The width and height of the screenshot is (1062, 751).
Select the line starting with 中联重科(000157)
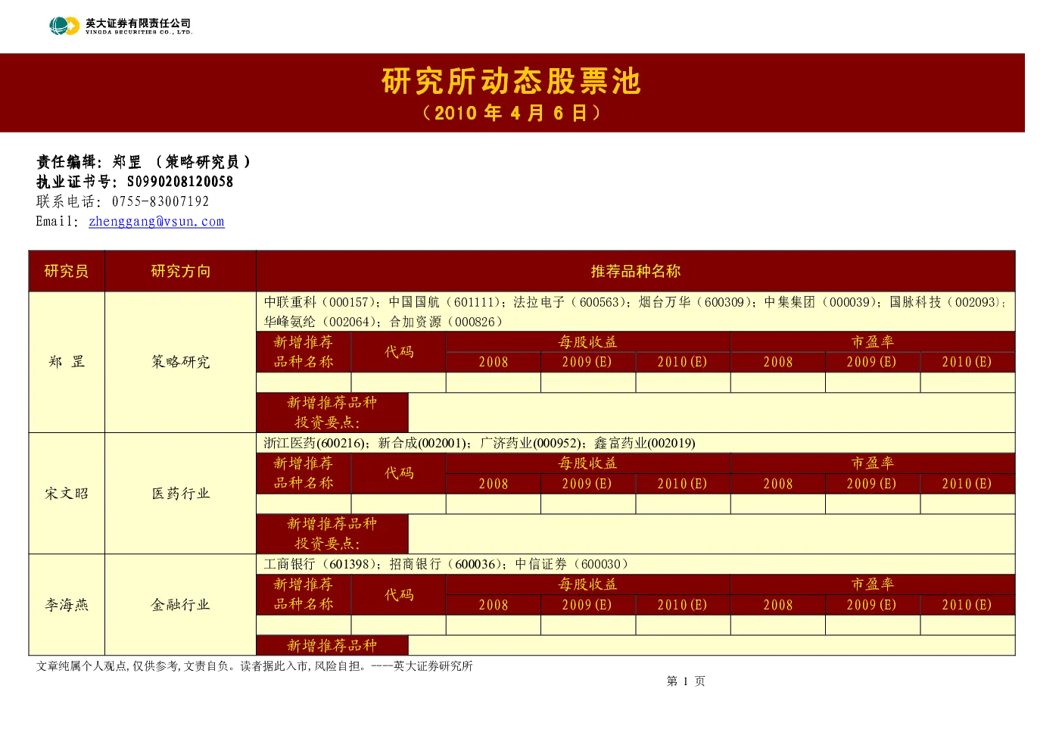pyautogui.click(x=634, y=302)
